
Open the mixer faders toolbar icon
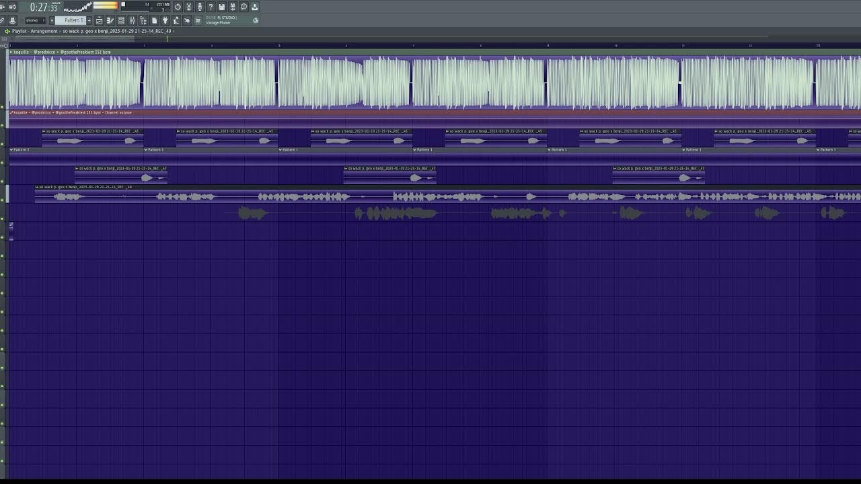click(x=132, y=20)
